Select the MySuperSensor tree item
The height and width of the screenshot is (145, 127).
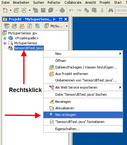tap(26, 43)
